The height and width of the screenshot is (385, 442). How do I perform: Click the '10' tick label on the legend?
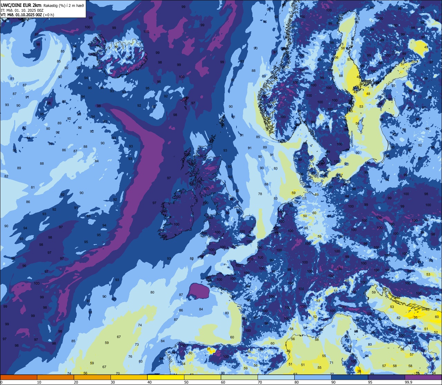point(39,382)
